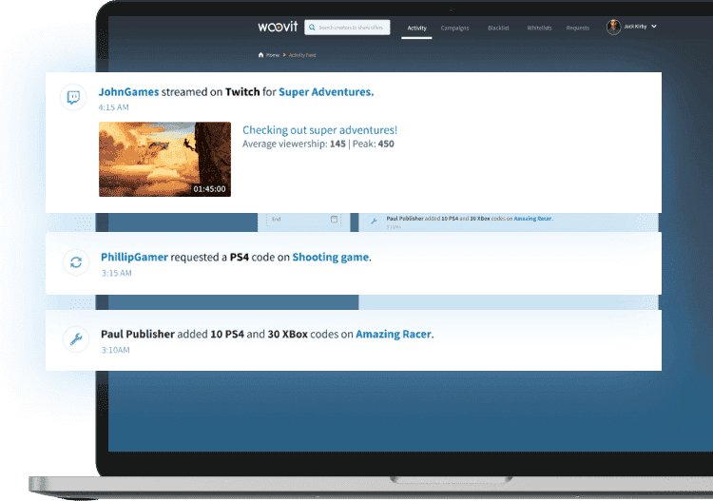
Task: Open the Whitelists tab
Action: (539, 29)
